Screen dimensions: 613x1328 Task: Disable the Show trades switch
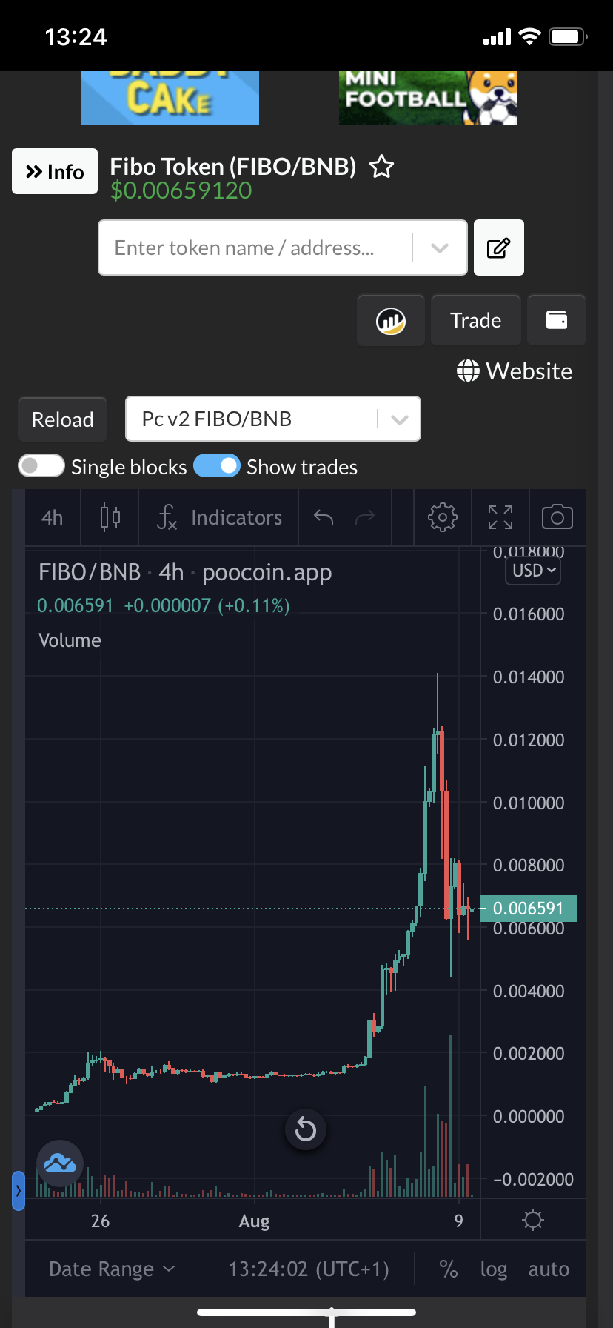[x=217, y=466]
